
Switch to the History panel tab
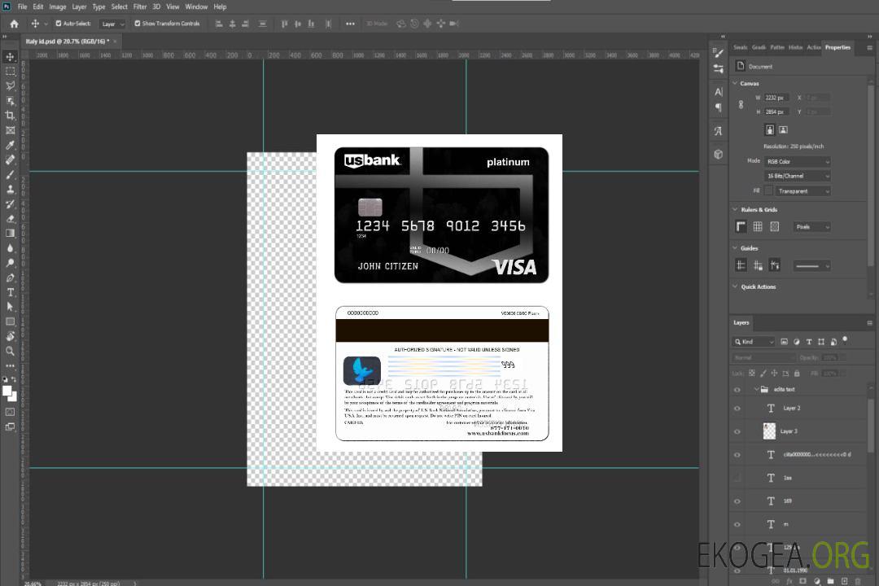795,48
